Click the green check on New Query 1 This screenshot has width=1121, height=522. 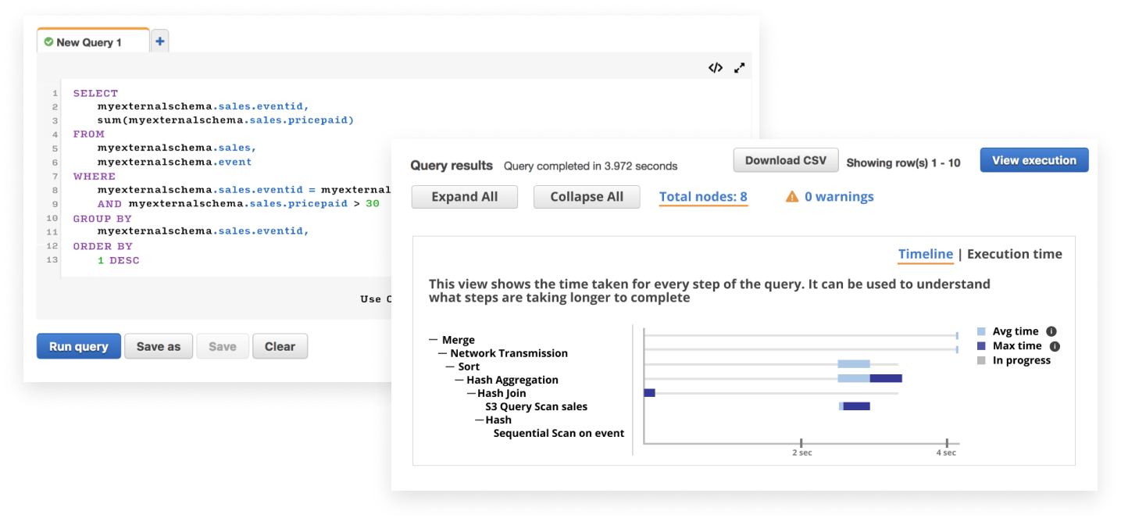49,42
